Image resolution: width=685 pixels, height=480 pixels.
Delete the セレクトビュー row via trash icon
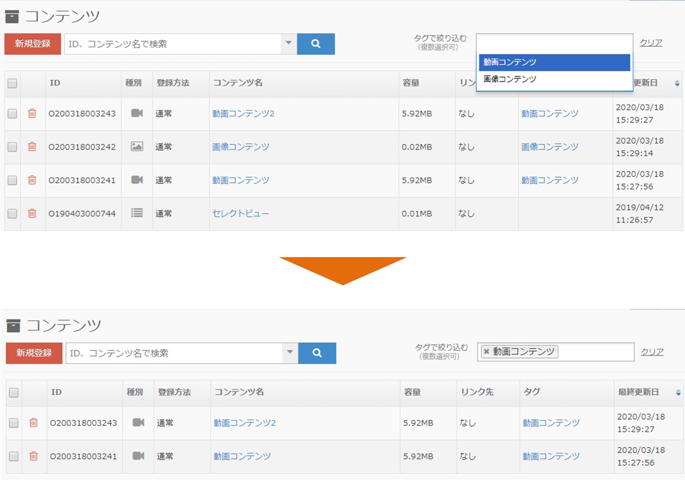pyautogui.click(x=32, y=213)
